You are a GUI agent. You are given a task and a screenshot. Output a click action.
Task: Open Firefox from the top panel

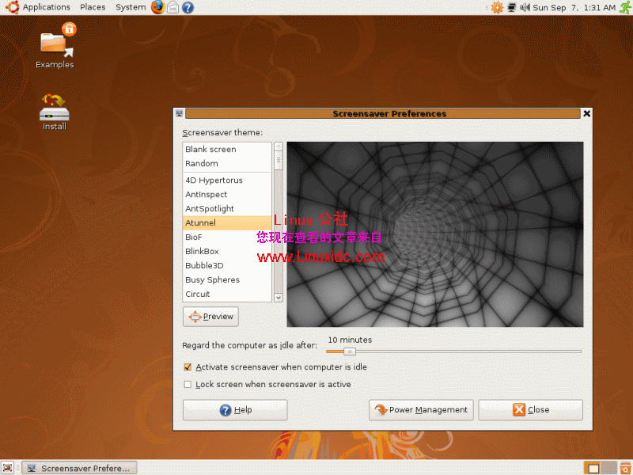coord(157,7)
